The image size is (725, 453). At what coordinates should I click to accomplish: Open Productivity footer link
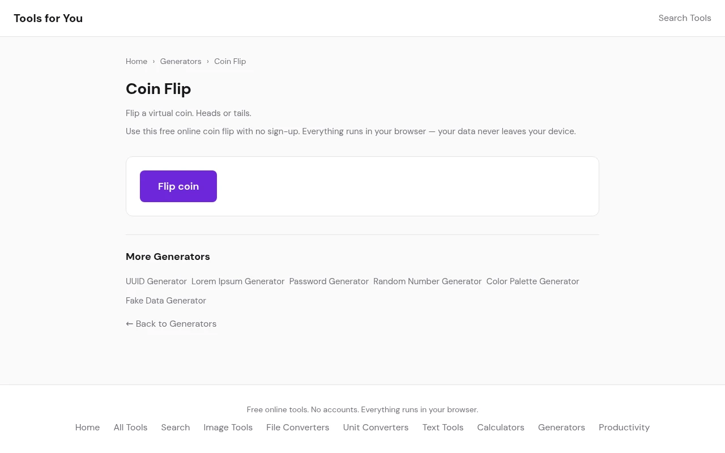[x=624, y=428]
